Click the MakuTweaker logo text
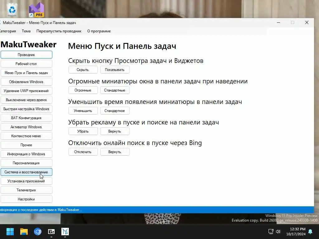Viewport: 319px width, 239px height. coord(28,45)
